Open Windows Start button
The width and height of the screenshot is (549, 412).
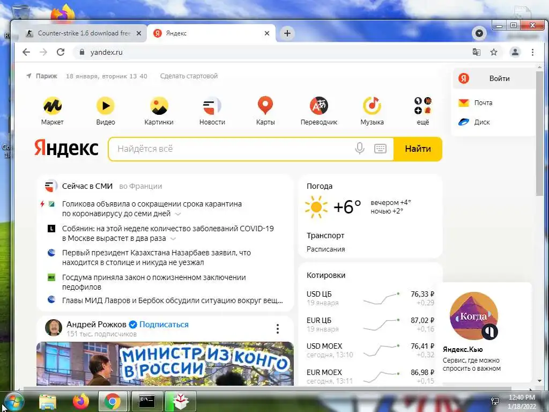(x=13, y=401)
